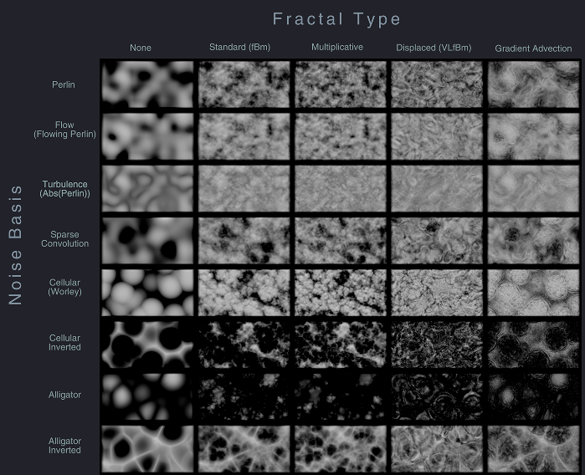Click the 'Displaced (VLfBm)' column header

[x=434, y=48]
